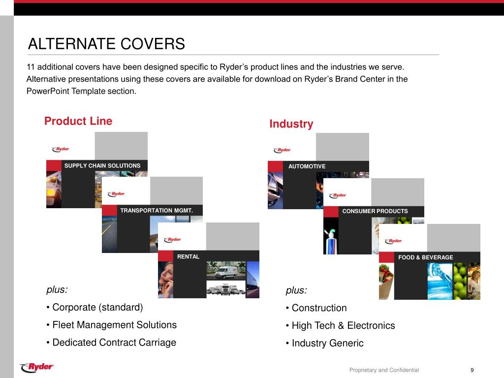Click the 'plus:' label under Industry
Viewport: 504px width, 378px height.
click(296, 290)
